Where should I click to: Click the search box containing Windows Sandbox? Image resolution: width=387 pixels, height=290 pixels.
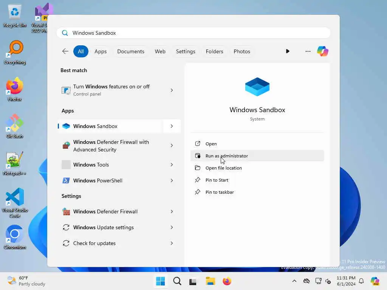point(193,33)
